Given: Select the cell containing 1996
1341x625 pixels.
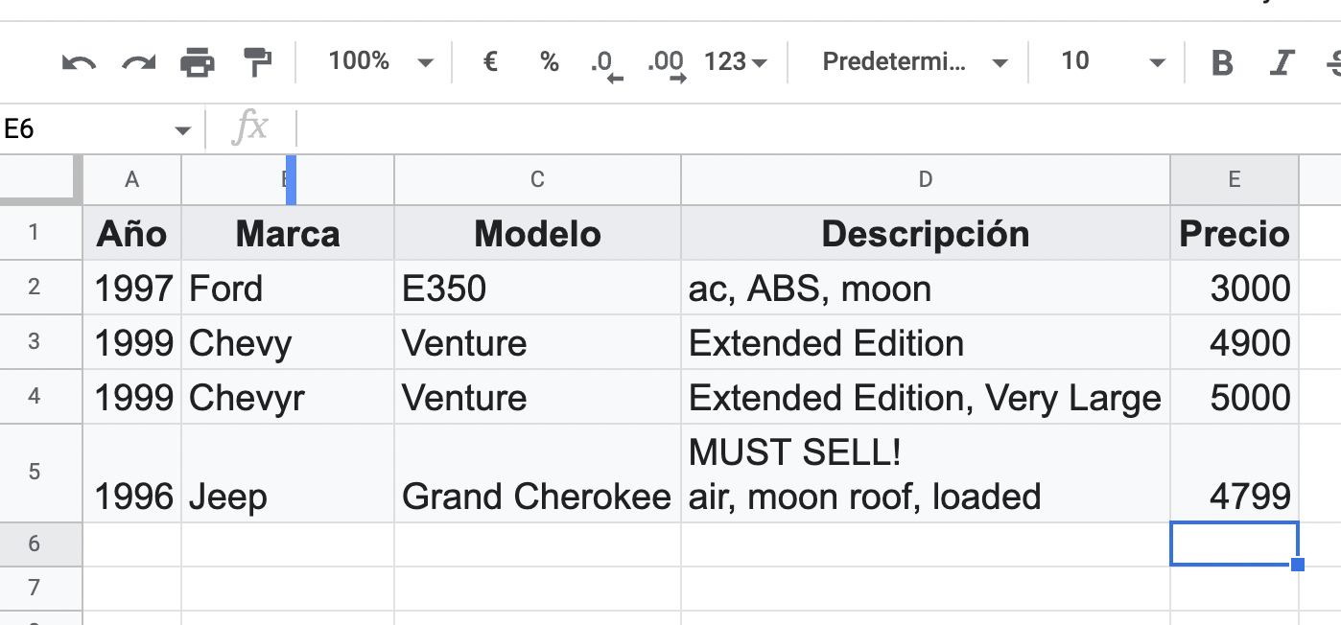Looking at the screenshot, I should (132, 474).
